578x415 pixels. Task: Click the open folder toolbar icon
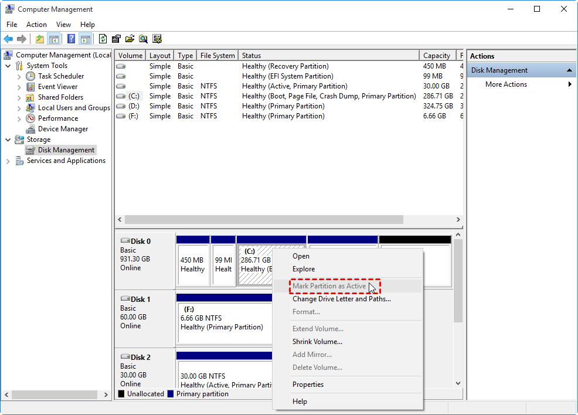(130, 39)
